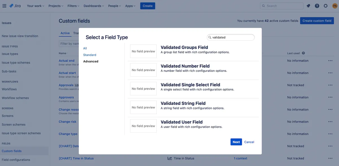The height and width of the screenshot is (166, 339).
Task: Expand the Apps menu
Action: 130,6
